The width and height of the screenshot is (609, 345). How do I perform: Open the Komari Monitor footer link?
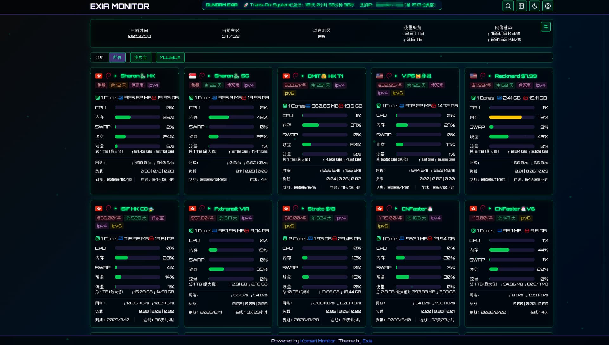coord(318,341)
